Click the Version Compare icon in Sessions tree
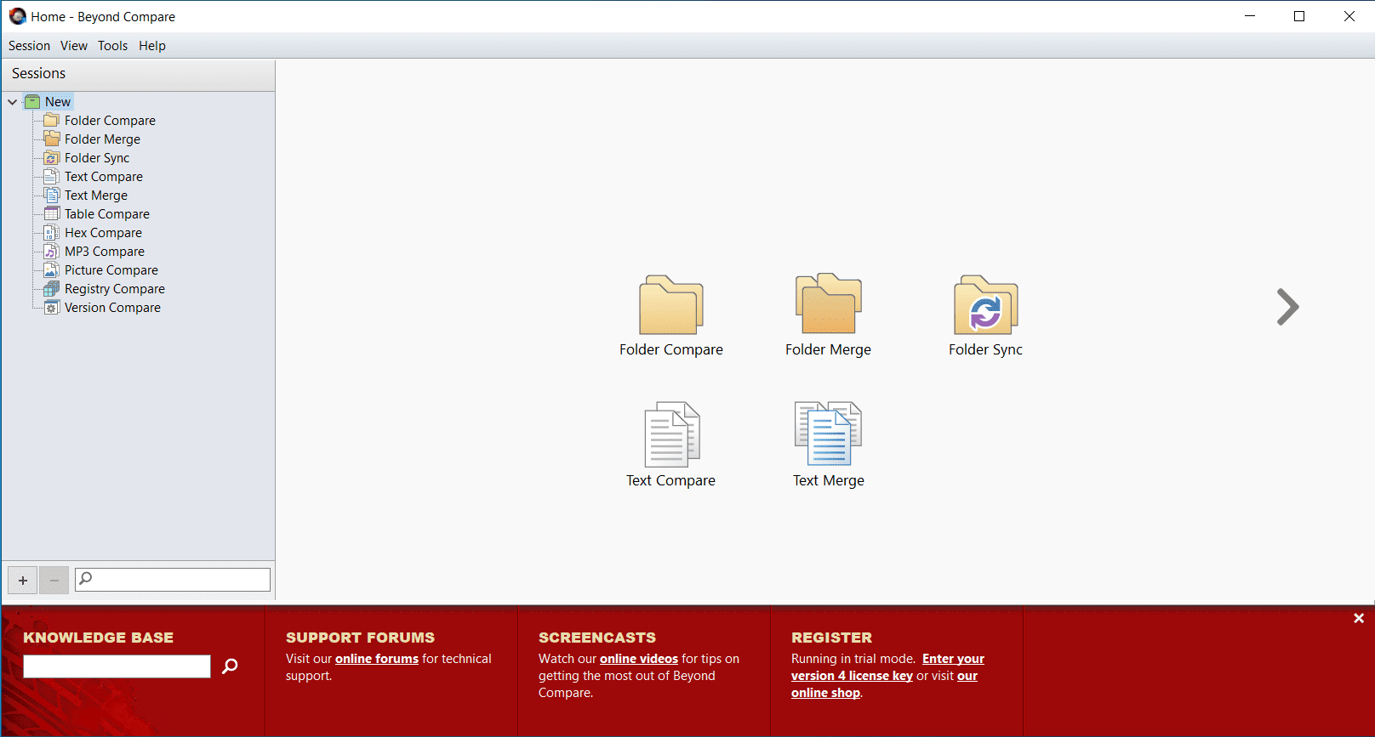This screenshot has width=1375, height=737. (52, 308)
